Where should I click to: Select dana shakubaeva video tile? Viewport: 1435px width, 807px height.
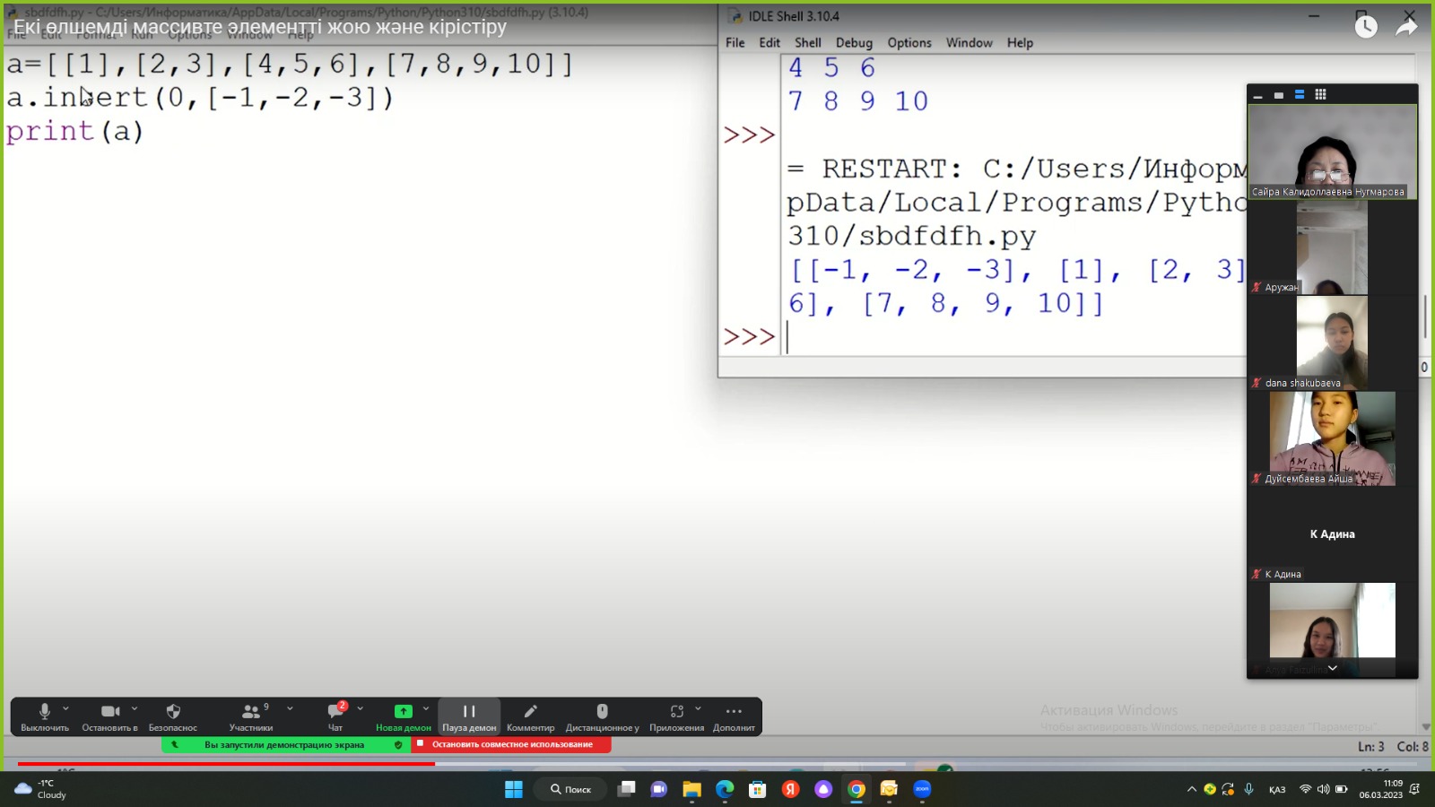[x=1332, y=343]
